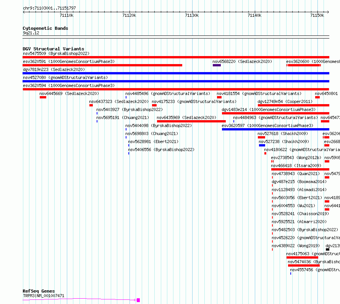This screenshot has height=304, width=340.
Task: Click the blue bar under esv3620597
Action: click(275, 129)
